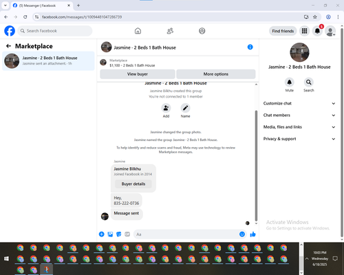Screen dimensions: 344x275
Task: Click the View buyer button
Action: [138, 74]
